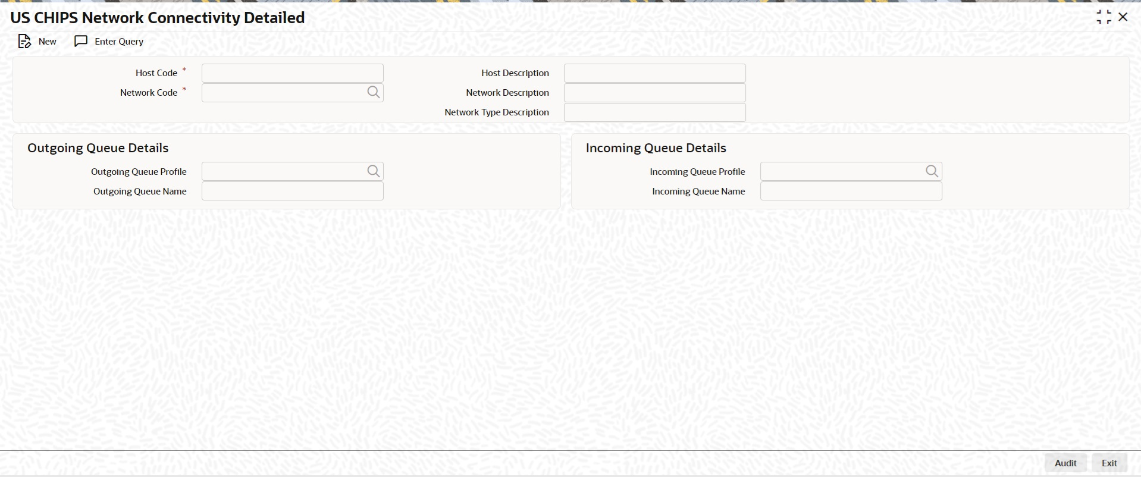Click the 'Network Type Description' label
1141x477 pixels.
(x=497, y=112)
